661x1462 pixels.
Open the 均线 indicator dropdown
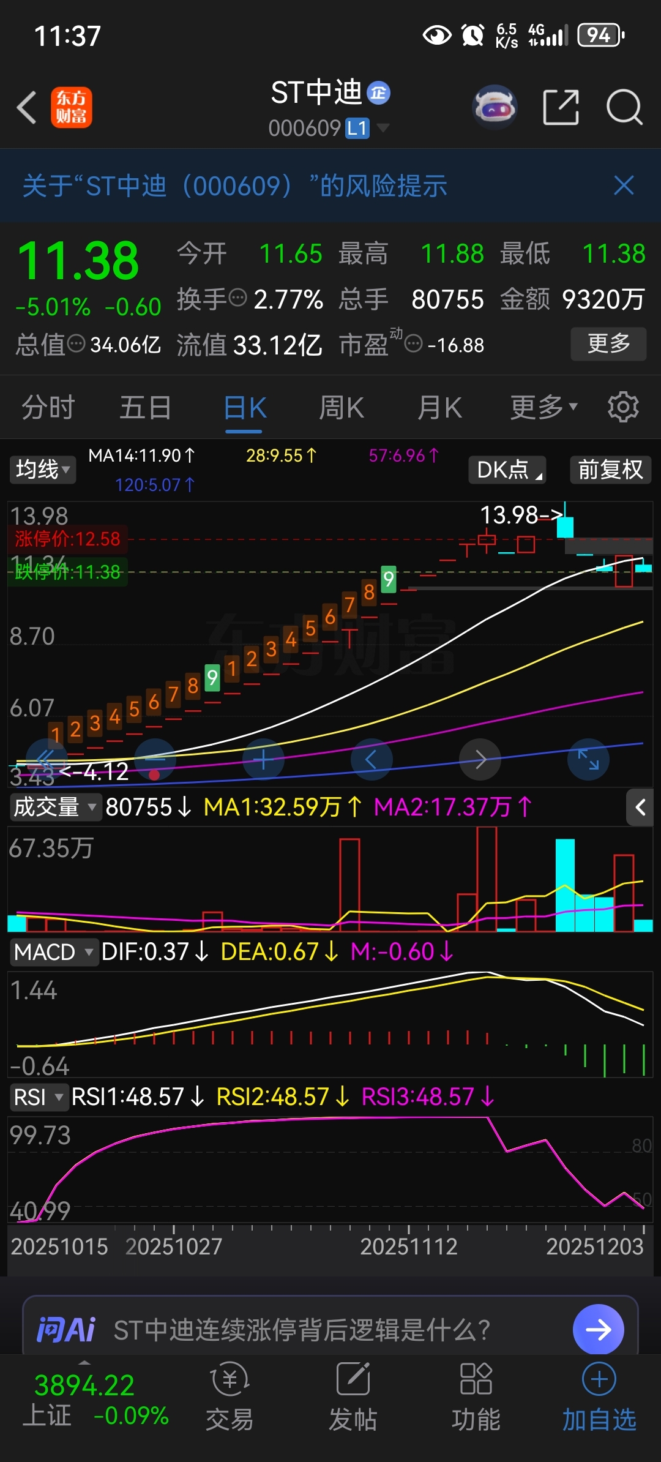pos(42,470)
